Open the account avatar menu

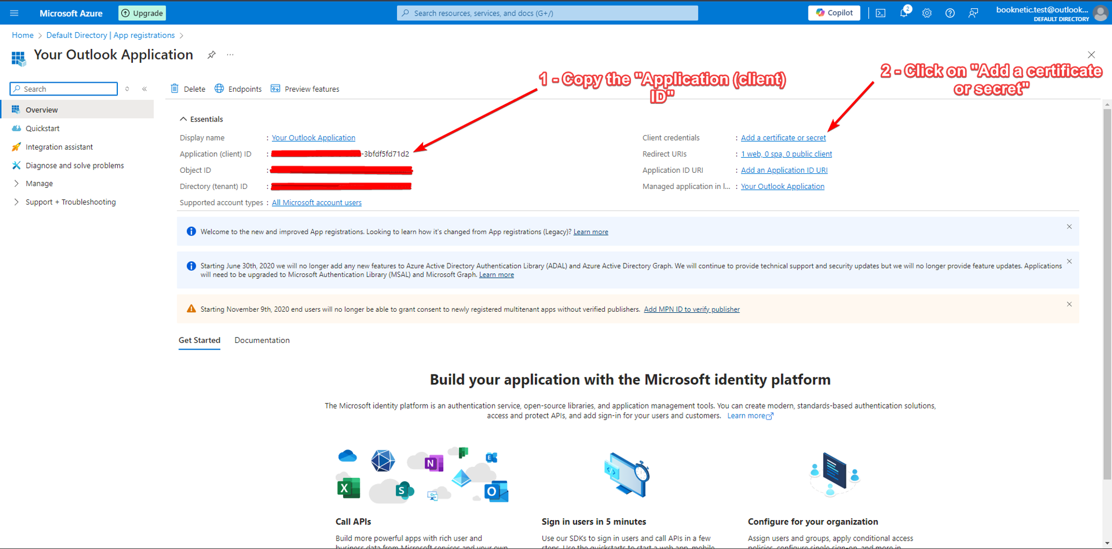coord(1100,13)
